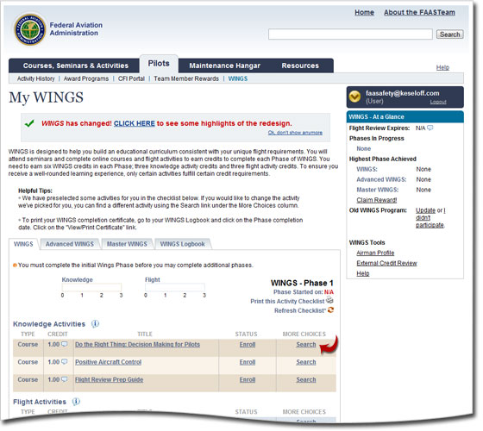The image size is (483, 431).
Task: Click the Refresh Checklist link
Action: click(300, 310)
